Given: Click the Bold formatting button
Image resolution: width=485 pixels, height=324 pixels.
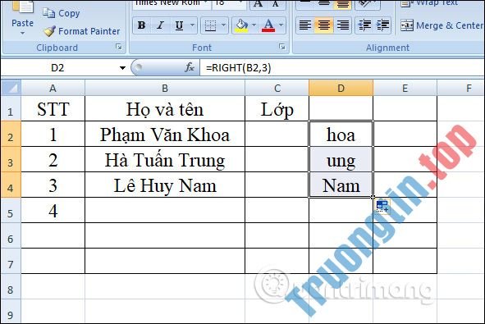Looking at the screenshot, I should 142,25.
